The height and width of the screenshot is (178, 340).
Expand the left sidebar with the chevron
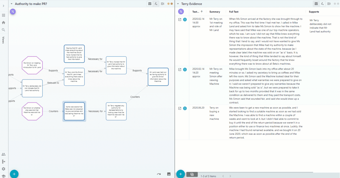(3, 6)
